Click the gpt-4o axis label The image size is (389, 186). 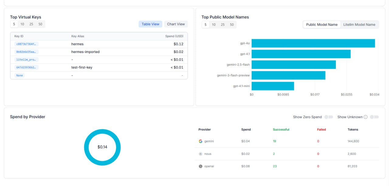coord(245,43)
